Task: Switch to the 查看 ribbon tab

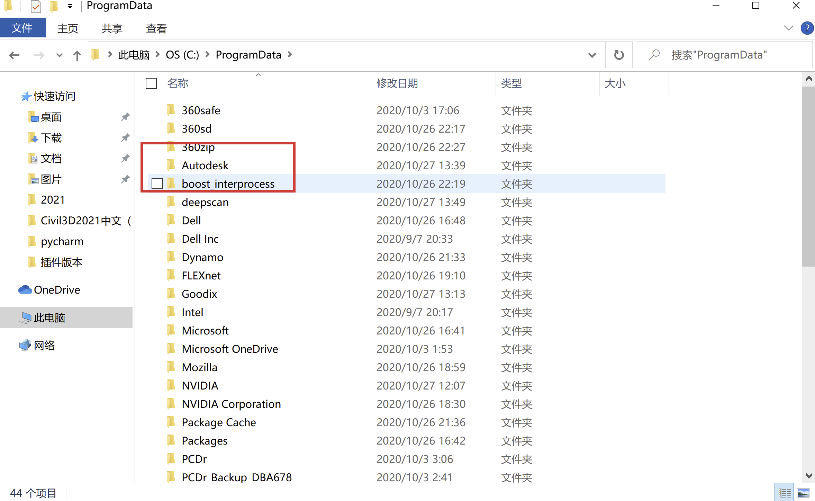Action: tap(156, 28)
